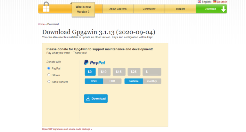
Task: Set donation frequency to onetime
Action: point(134,81)
